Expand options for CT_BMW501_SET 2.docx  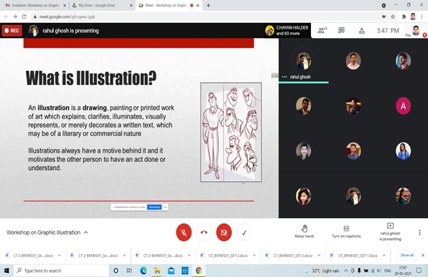(x=319, y=255)
